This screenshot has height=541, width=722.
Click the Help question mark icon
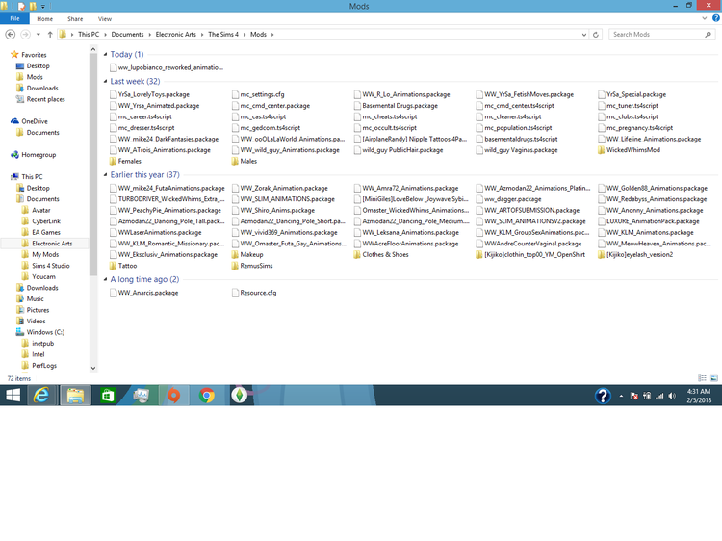point(716,18)
